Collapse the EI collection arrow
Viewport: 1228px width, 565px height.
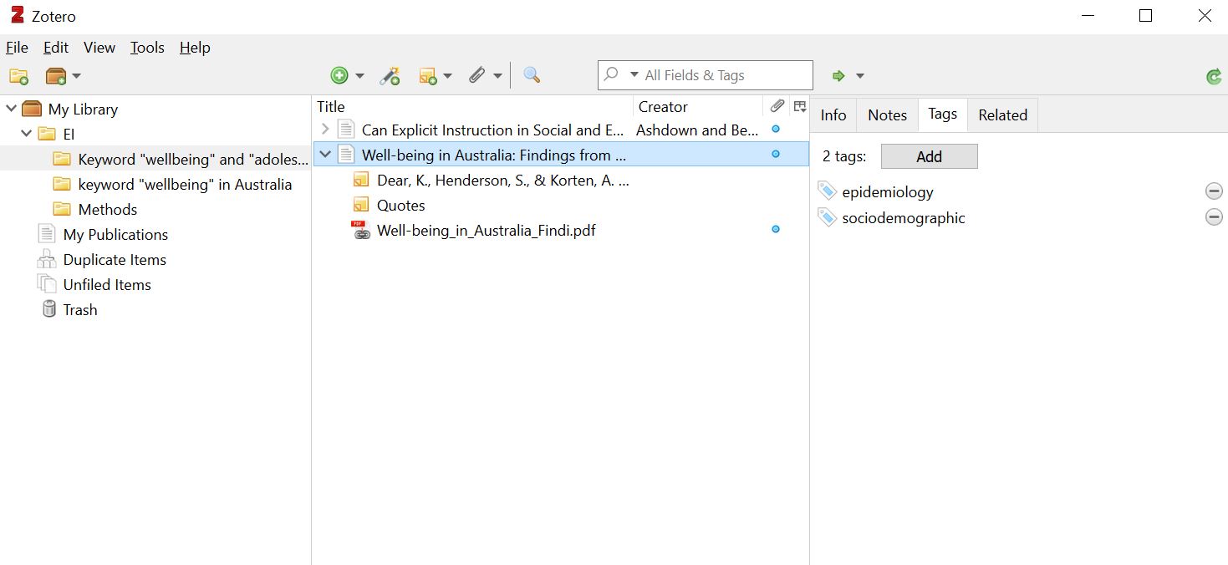(28, 134)
